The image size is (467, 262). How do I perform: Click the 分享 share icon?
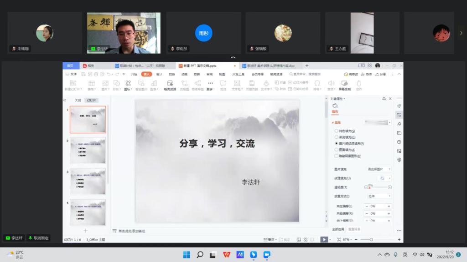pos(381,74)
